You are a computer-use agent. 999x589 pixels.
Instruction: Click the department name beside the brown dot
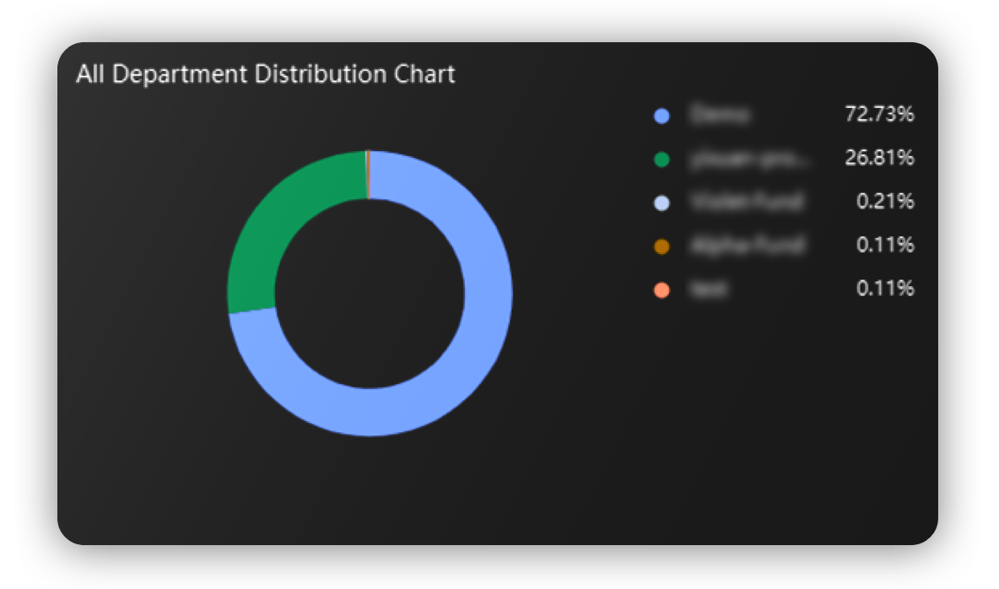click(746, 246)
